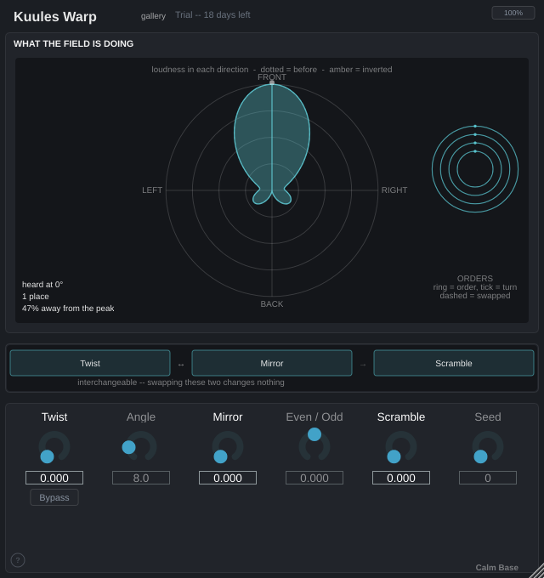Click the 'heard at 0°' readout
This screenshot has height=578, width=544.
[x=42, y=285]
